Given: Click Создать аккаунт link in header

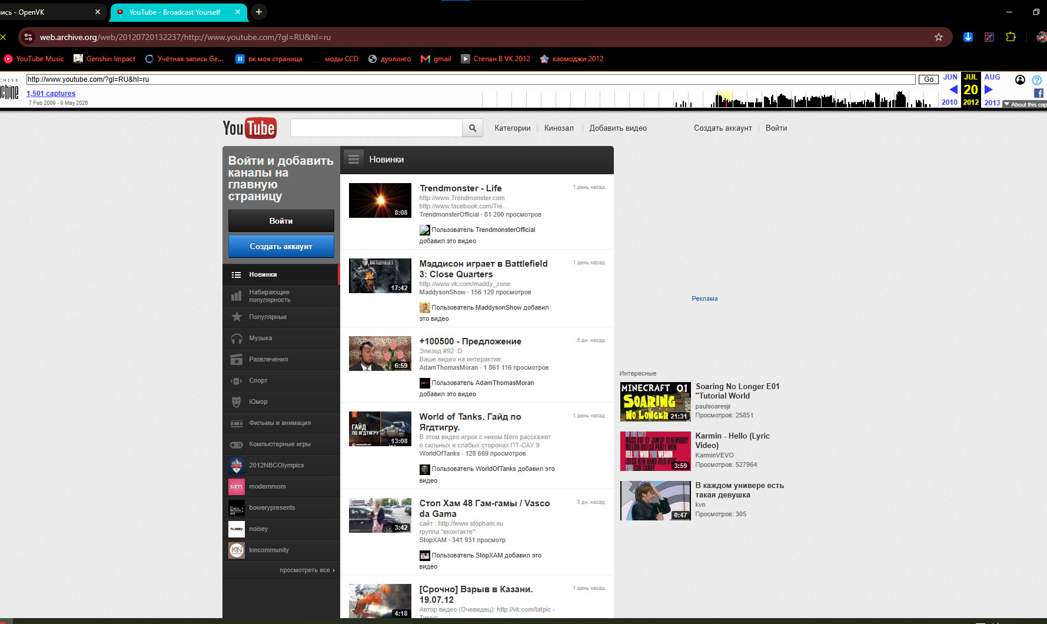Looking at the screenshot, I should [723, 128].
